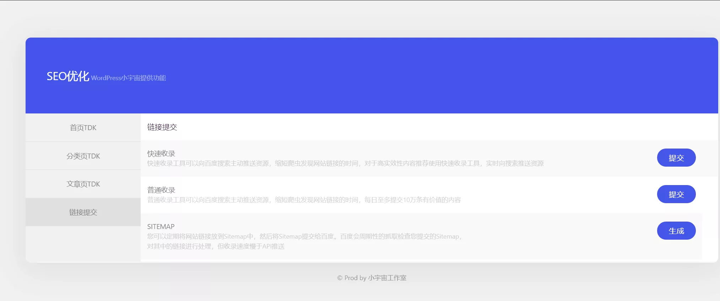The height and width of the screenshot is (301, 720).
Task: Click 生成 button to generate SITEMAP
Action: pyautogui.click(x=676, y=231)
